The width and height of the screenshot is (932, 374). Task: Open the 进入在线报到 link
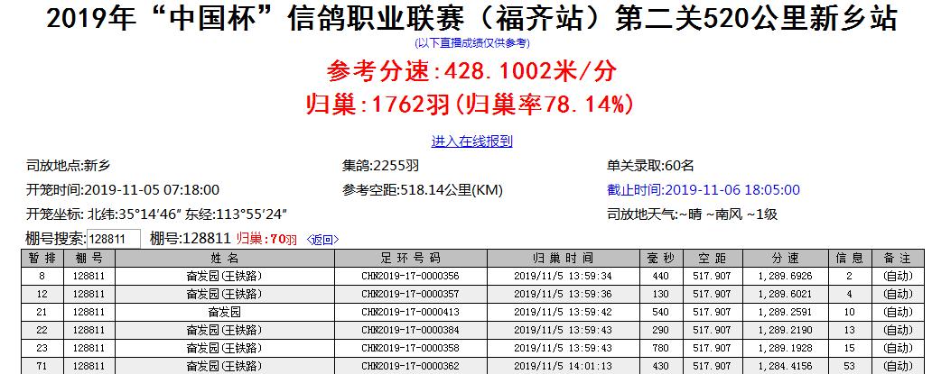472,141
